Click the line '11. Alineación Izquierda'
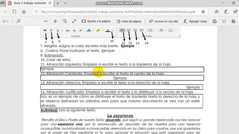 point(106,64)
